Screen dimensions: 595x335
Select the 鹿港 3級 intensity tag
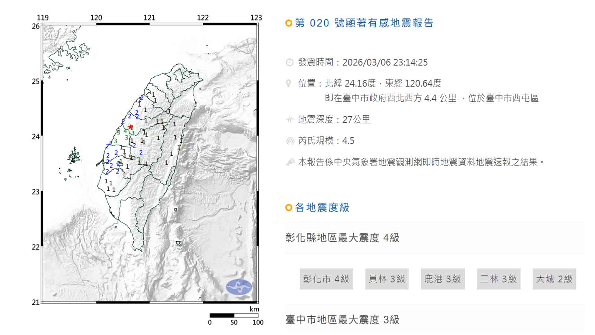point(443,279)
